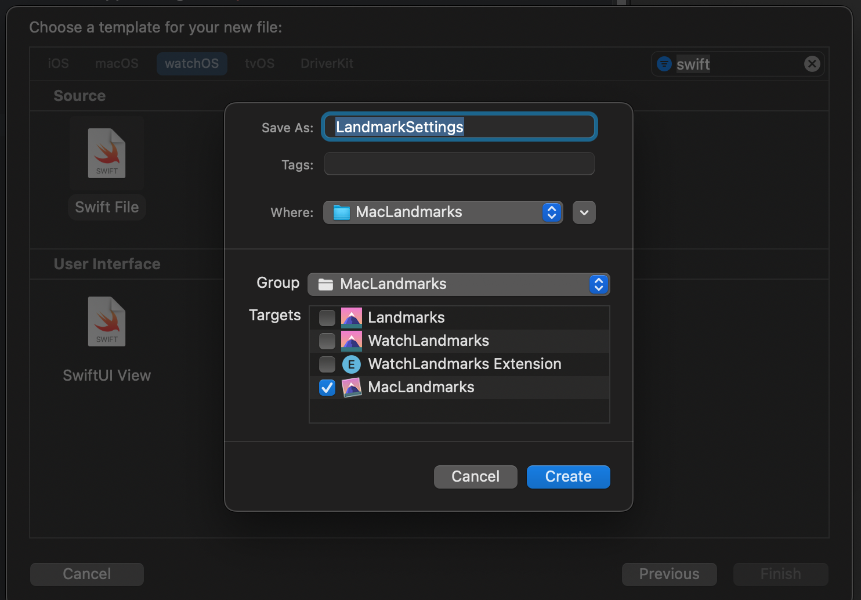Switch to the DriverKit platform tab
The width and height of the screenshot is (861, 600).
pos(327,64)
